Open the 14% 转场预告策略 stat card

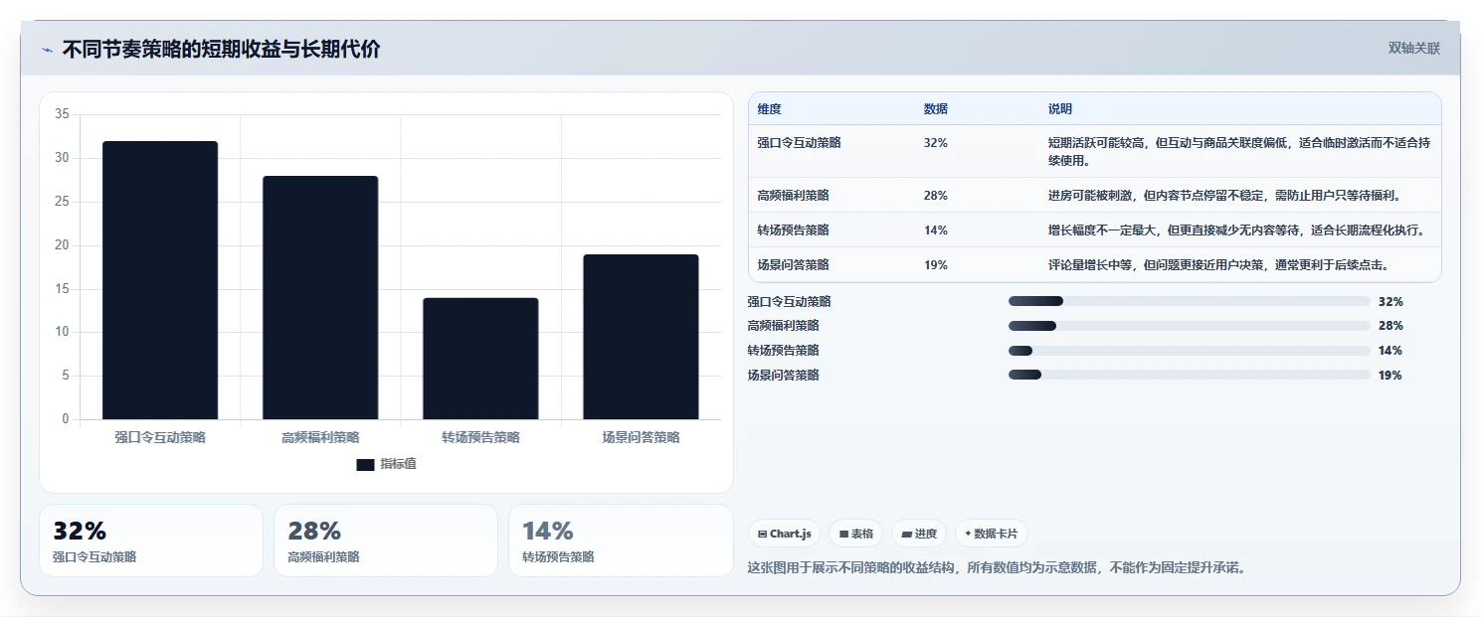[x=621, y=540]
